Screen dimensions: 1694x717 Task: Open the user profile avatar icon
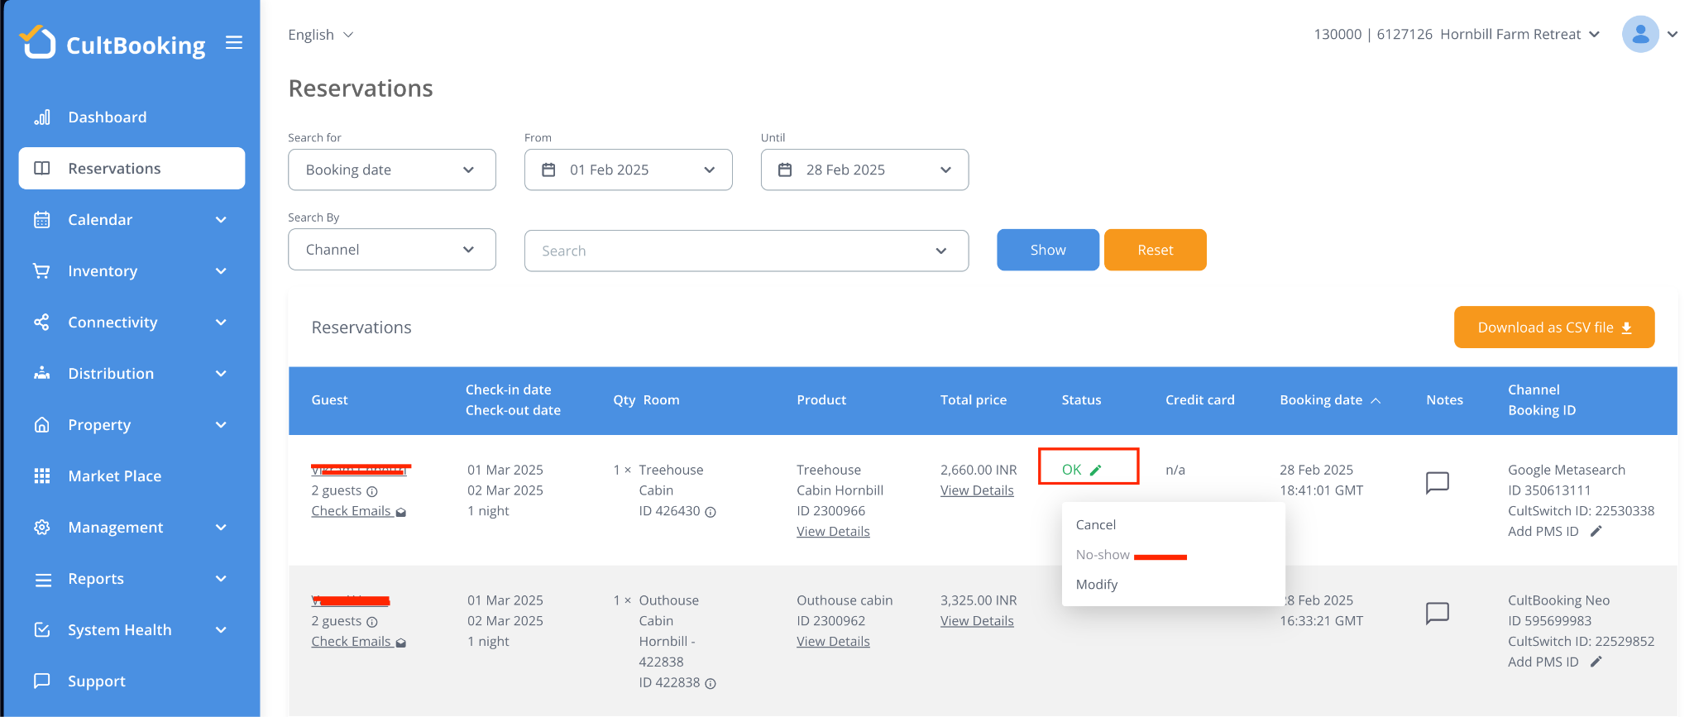pyautogui.click(x=1640, y=35)
